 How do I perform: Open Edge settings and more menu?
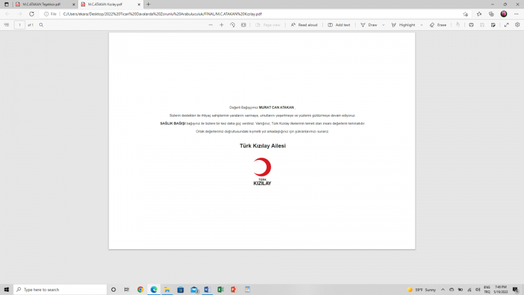coord(516,14)
